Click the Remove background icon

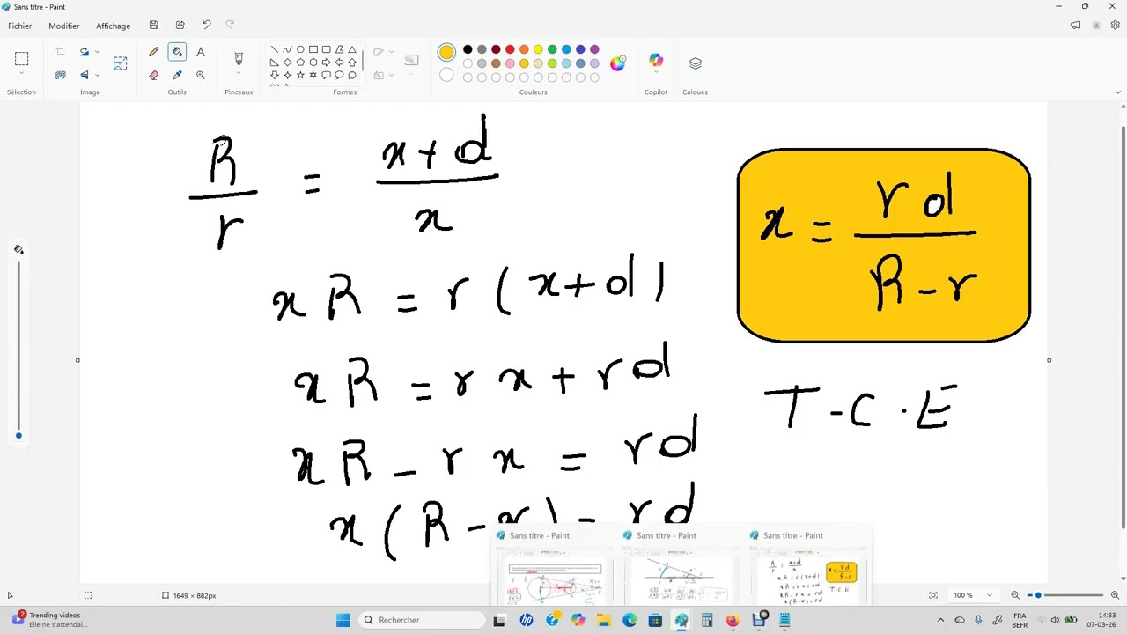click(x=61, y=76)
